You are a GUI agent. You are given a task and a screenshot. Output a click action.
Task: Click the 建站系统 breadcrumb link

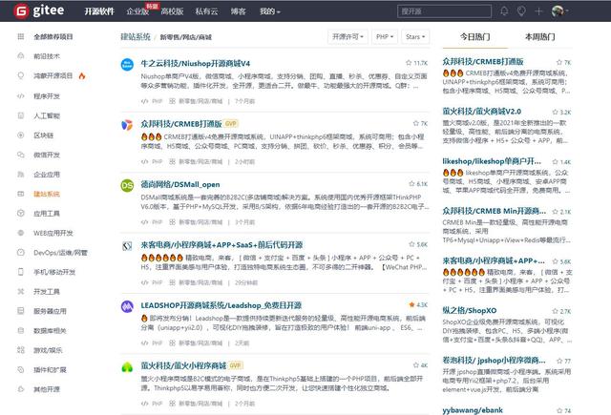136,36
